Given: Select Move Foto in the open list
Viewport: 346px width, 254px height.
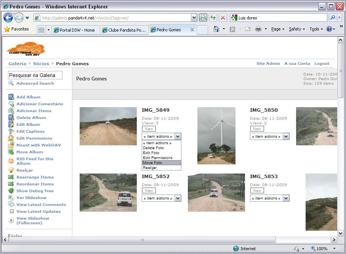Looking at the screenshot, I should point(162,163).
